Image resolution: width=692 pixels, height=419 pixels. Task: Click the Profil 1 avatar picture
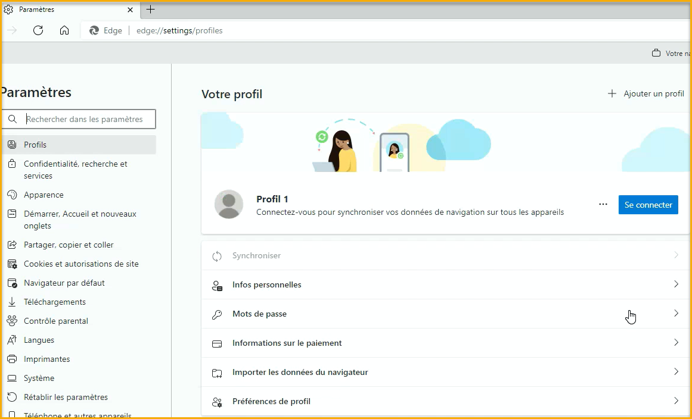click(x=229, y=205)
